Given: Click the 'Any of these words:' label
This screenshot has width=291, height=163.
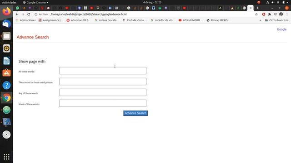Looking at the screenshot, I should click(x=28, y=93).
